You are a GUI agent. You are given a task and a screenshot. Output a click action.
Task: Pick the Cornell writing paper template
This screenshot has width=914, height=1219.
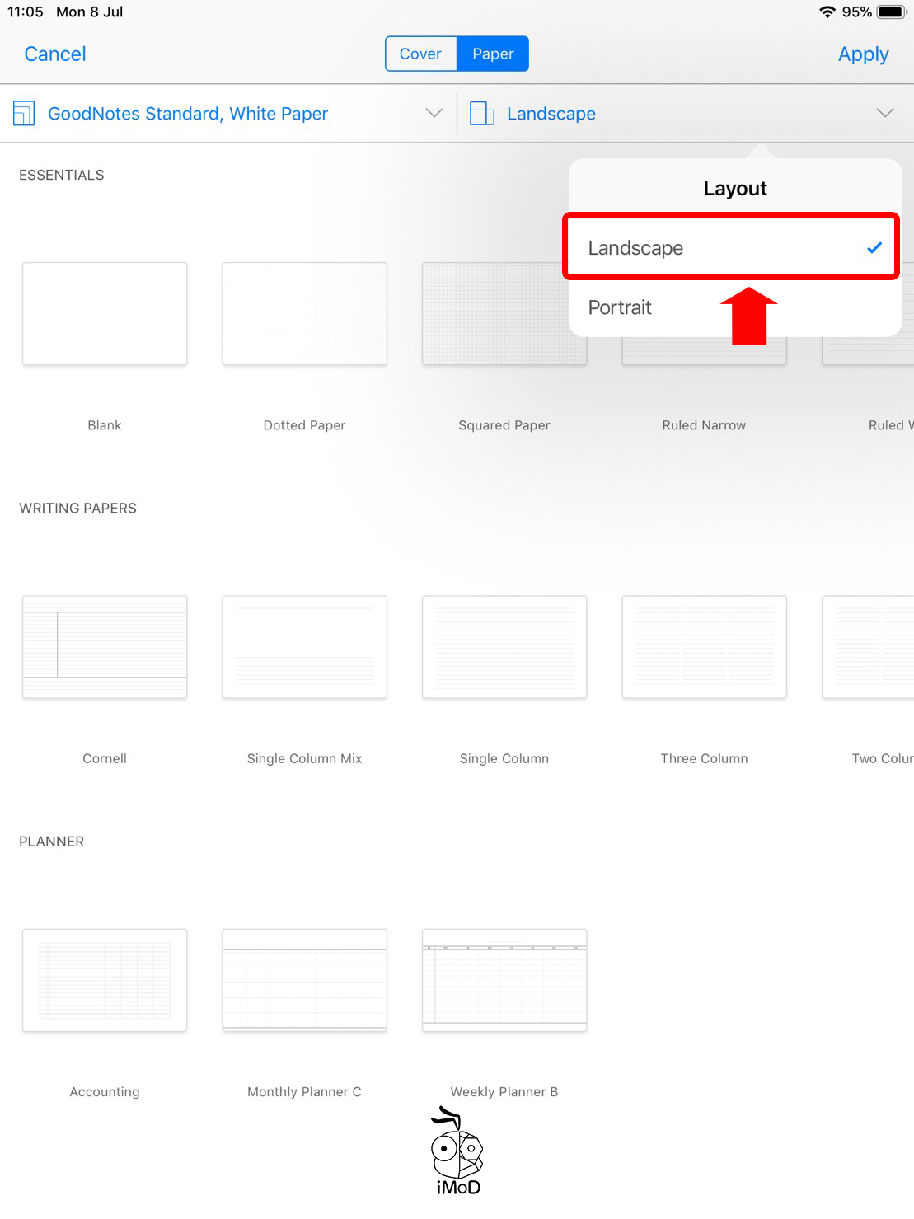coord(105,647)
